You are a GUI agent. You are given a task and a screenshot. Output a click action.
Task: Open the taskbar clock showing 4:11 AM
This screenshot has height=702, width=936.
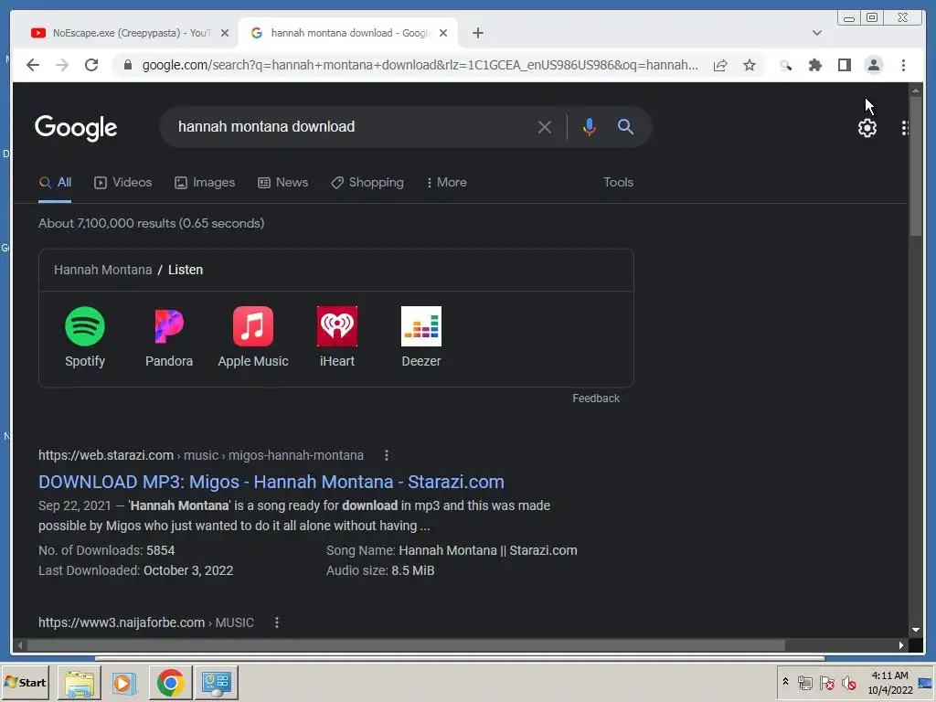(889, 682)
